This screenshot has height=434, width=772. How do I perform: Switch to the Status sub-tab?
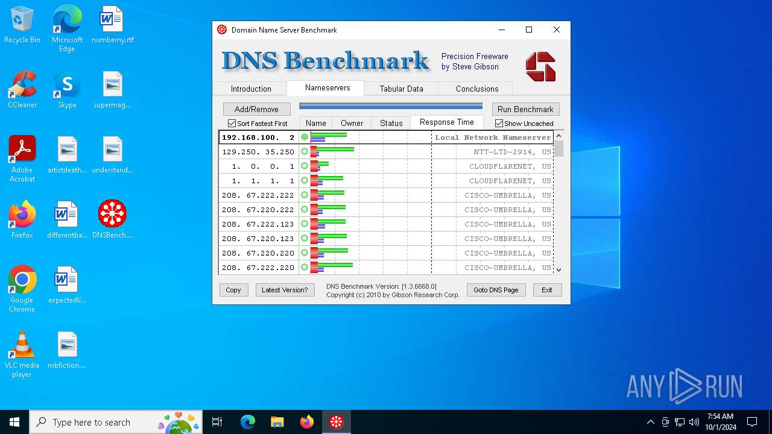click(391, 123)
